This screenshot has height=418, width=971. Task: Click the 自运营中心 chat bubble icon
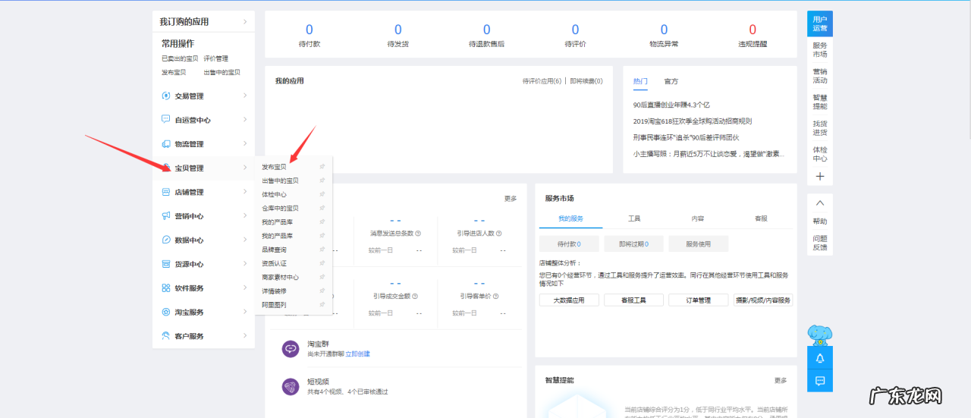point(167,120)
